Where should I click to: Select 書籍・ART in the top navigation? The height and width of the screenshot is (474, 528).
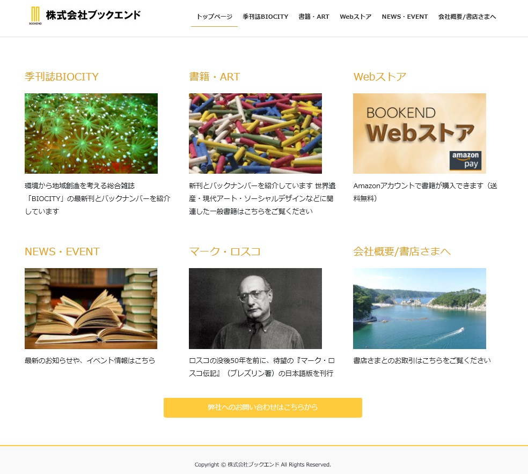314,17
